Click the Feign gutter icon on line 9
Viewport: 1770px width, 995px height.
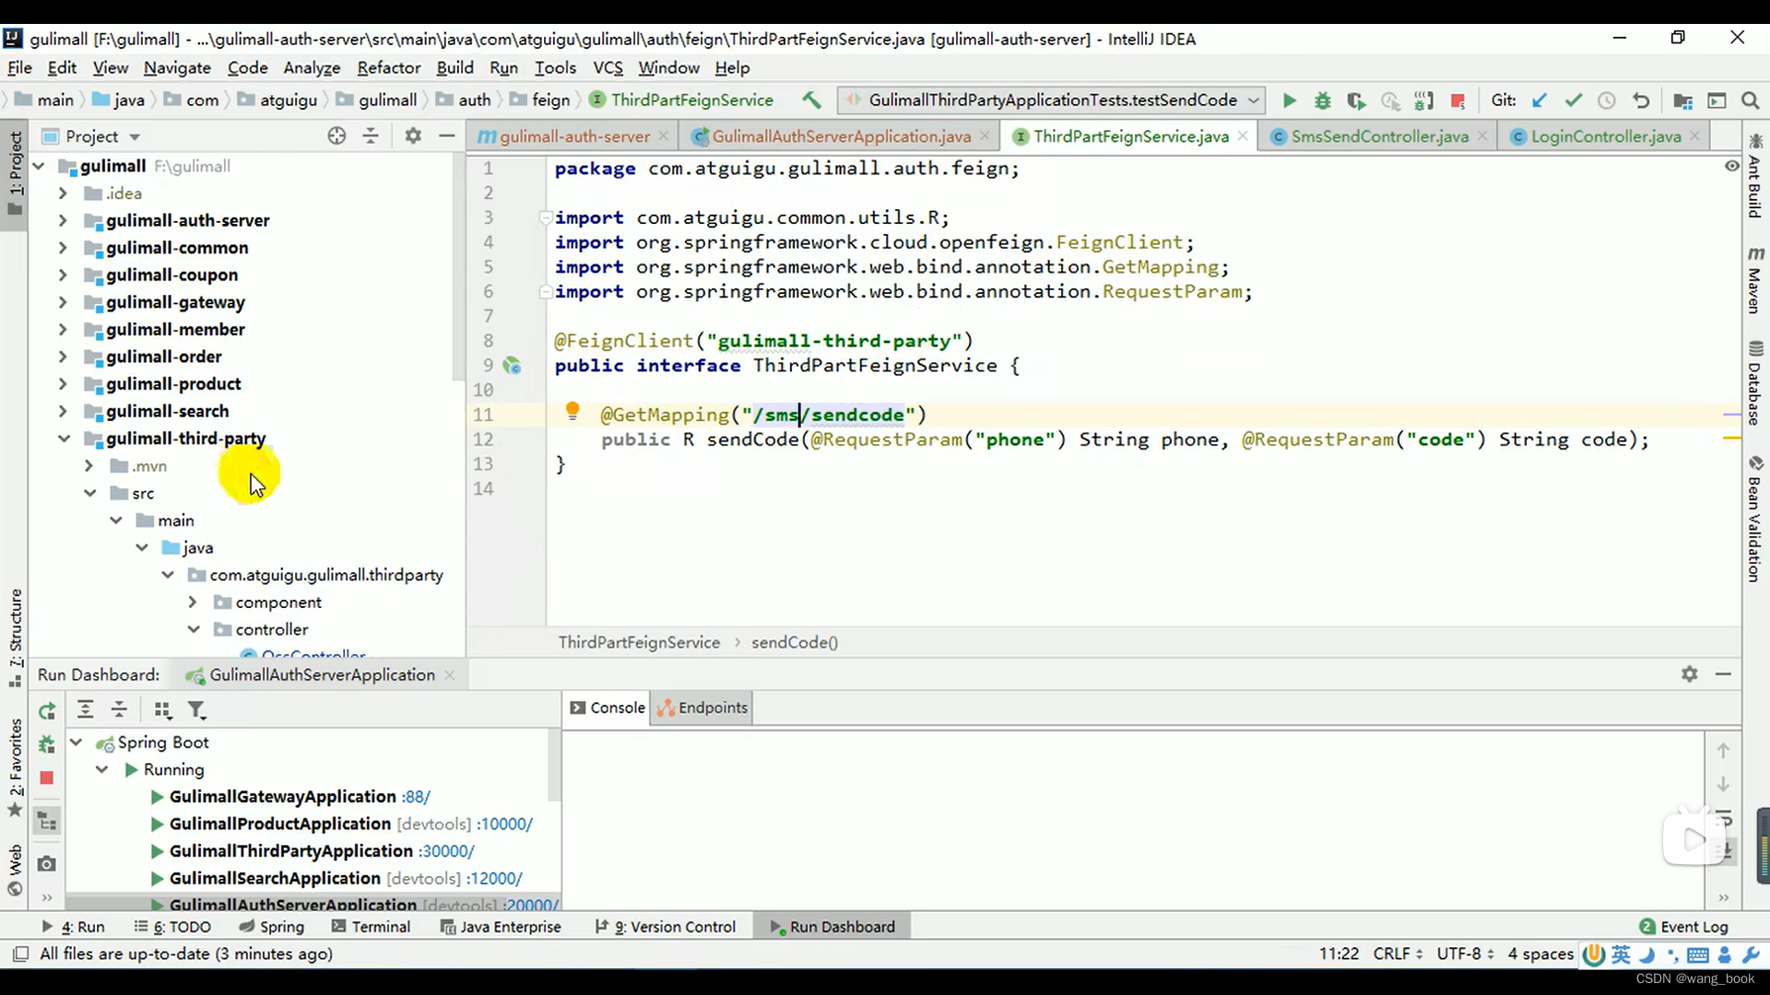tap(512, 366)
